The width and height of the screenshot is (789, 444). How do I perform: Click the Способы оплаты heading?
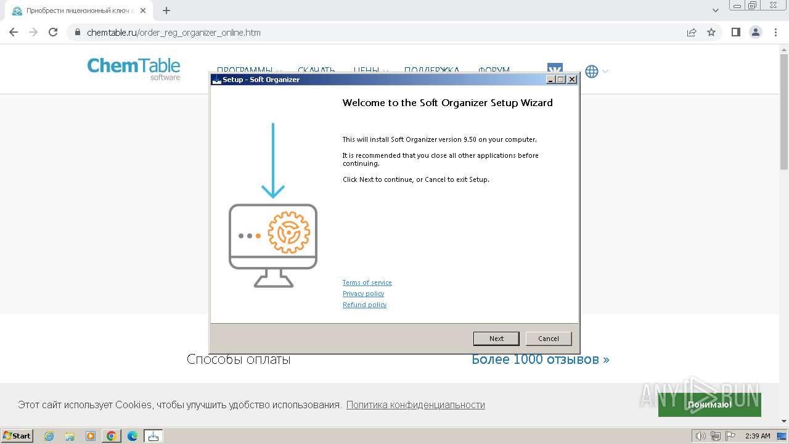click(x=239, y=359)
